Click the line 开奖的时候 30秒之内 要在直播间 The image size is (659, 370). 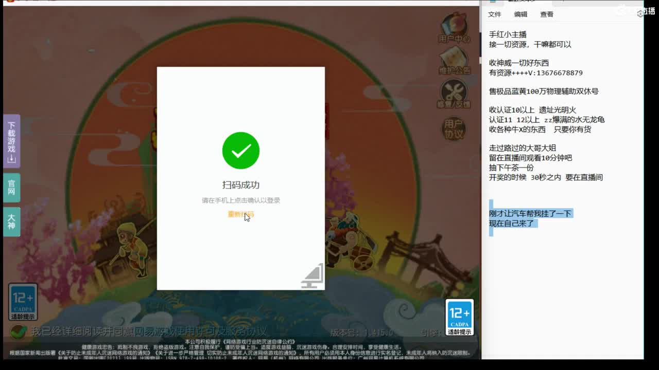[x=546, y=177]
